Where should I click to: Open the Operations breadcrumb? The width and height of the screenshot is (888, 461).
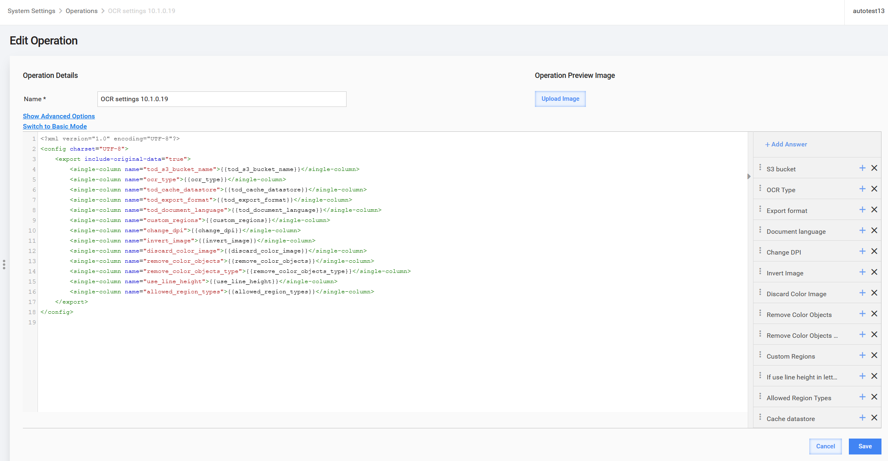pos(82,11)
